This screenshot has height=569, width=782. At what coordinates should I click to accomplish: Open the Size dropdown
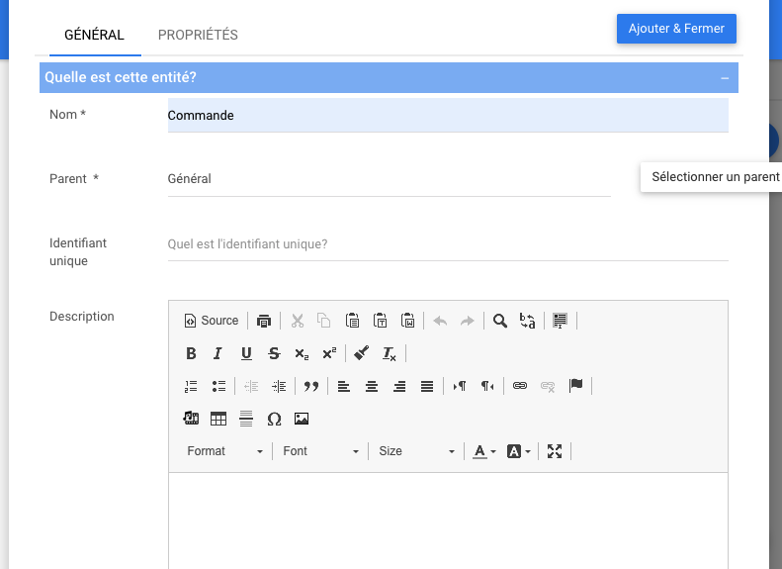[416, 451]
